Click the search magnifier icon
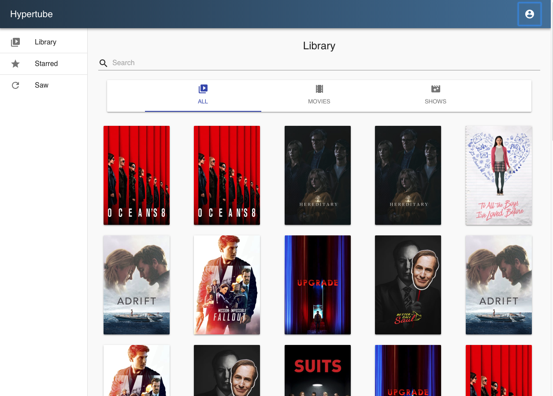553x396 pixels. 104,63
